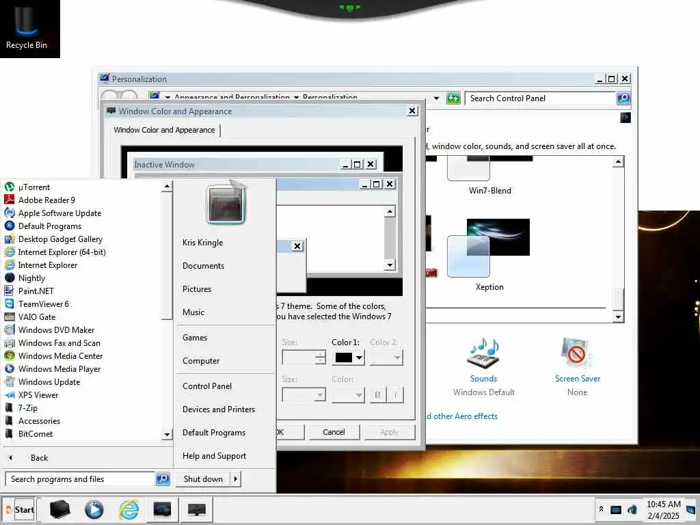Open Sounds settings icon

click(483, 353)
